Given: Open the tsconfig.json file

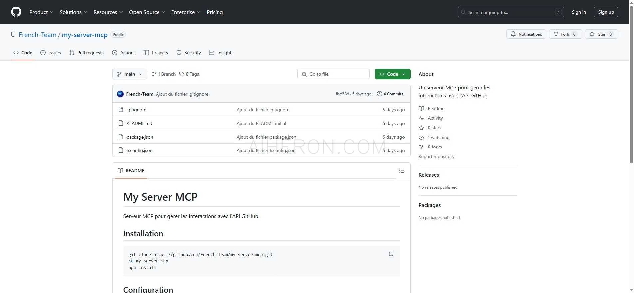Looking at the screenshot, I should pyautogui.click(x=139, y=150).
